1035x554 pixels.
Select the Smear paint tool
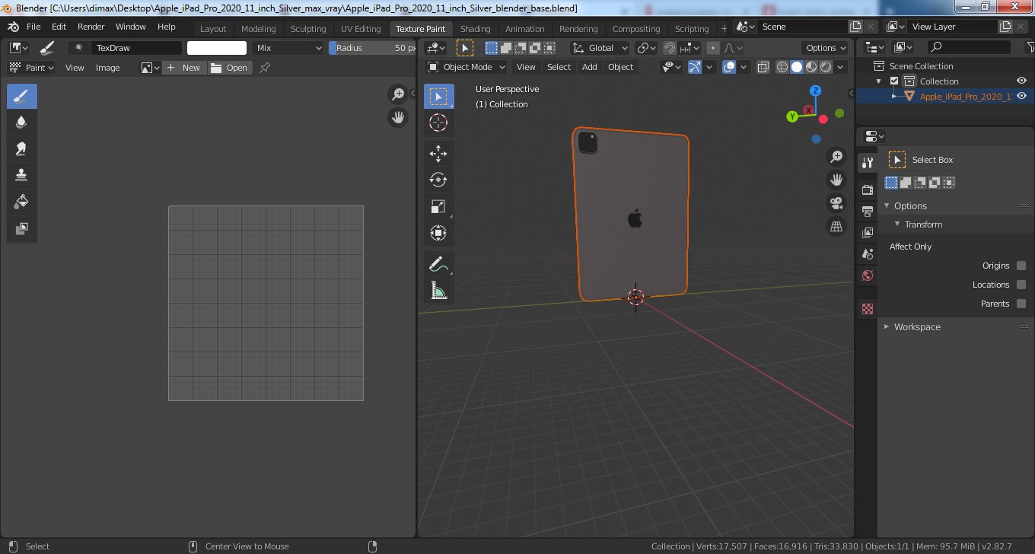pos(21,149)
